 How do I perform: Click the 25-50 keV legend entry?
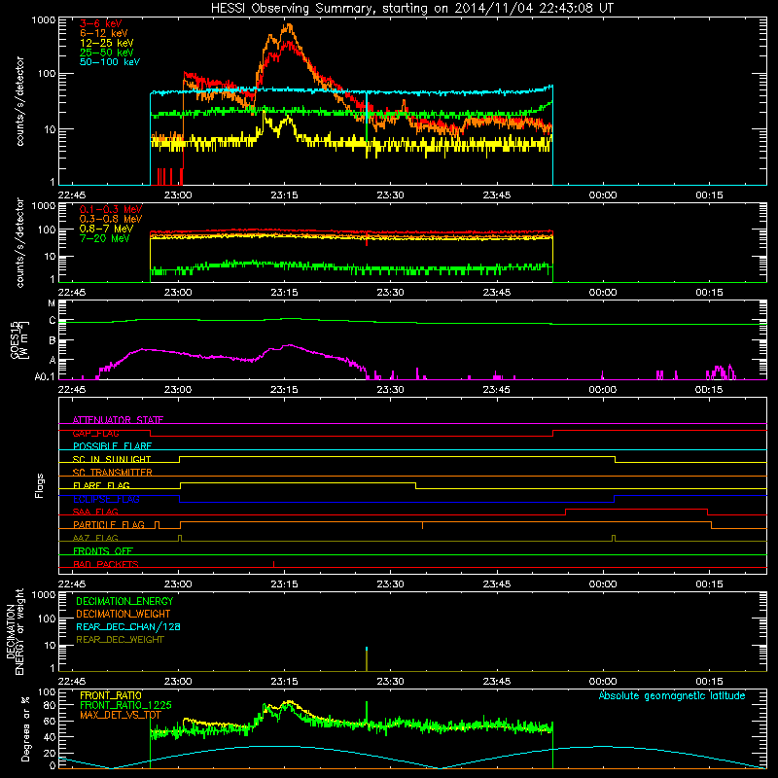(x=107, y=53)
